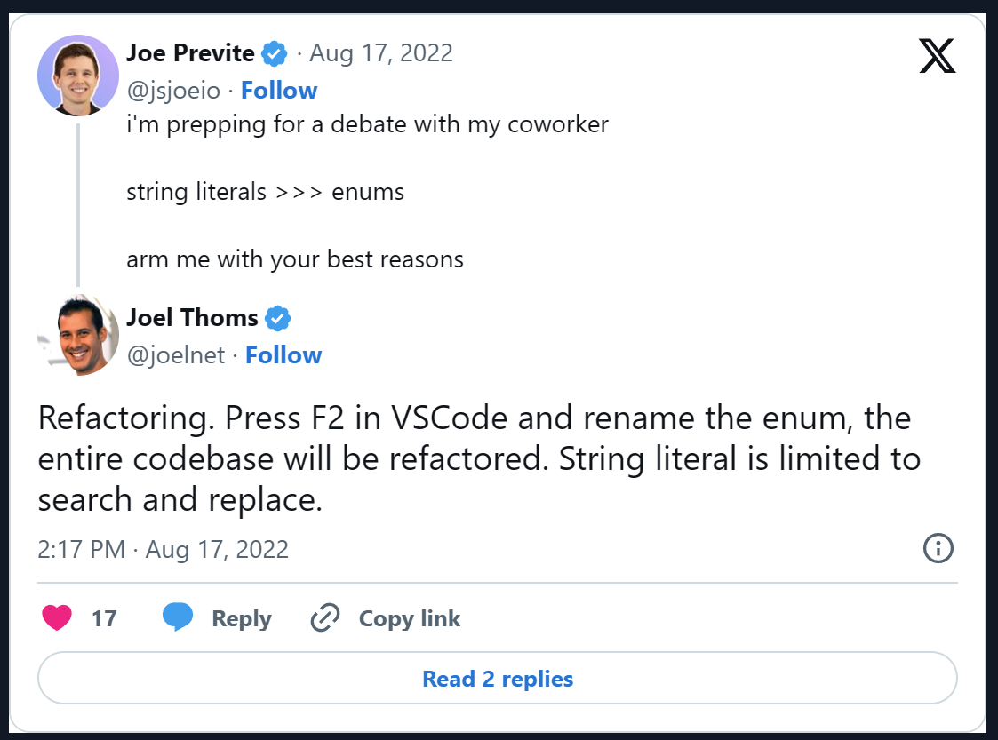Click Joe Previte's verified badge
This screenshot has height=740, width=998.
point(275,54)
